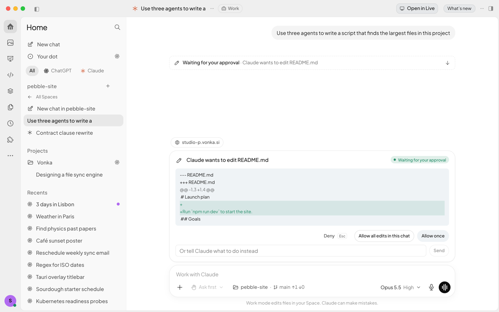Focus the 'Or tell Claude what to do instead' field
Screen dimensions: 499x312
(301, 251)
